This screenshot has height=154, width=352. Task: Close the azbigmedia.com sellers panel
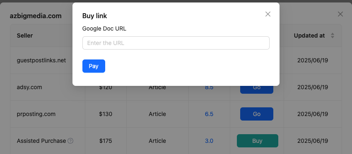(x=340, y=14)
